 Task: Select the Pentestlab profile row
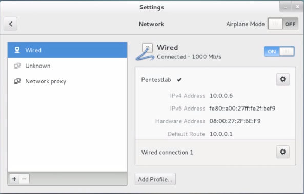click(215, 80)
